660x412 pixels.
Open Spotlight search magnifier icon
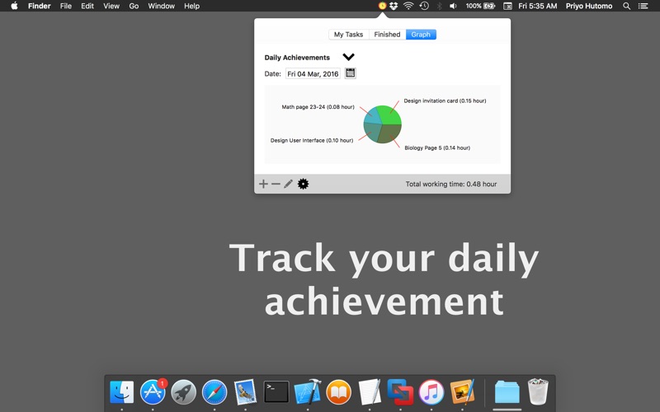click(x=626, y=6)
